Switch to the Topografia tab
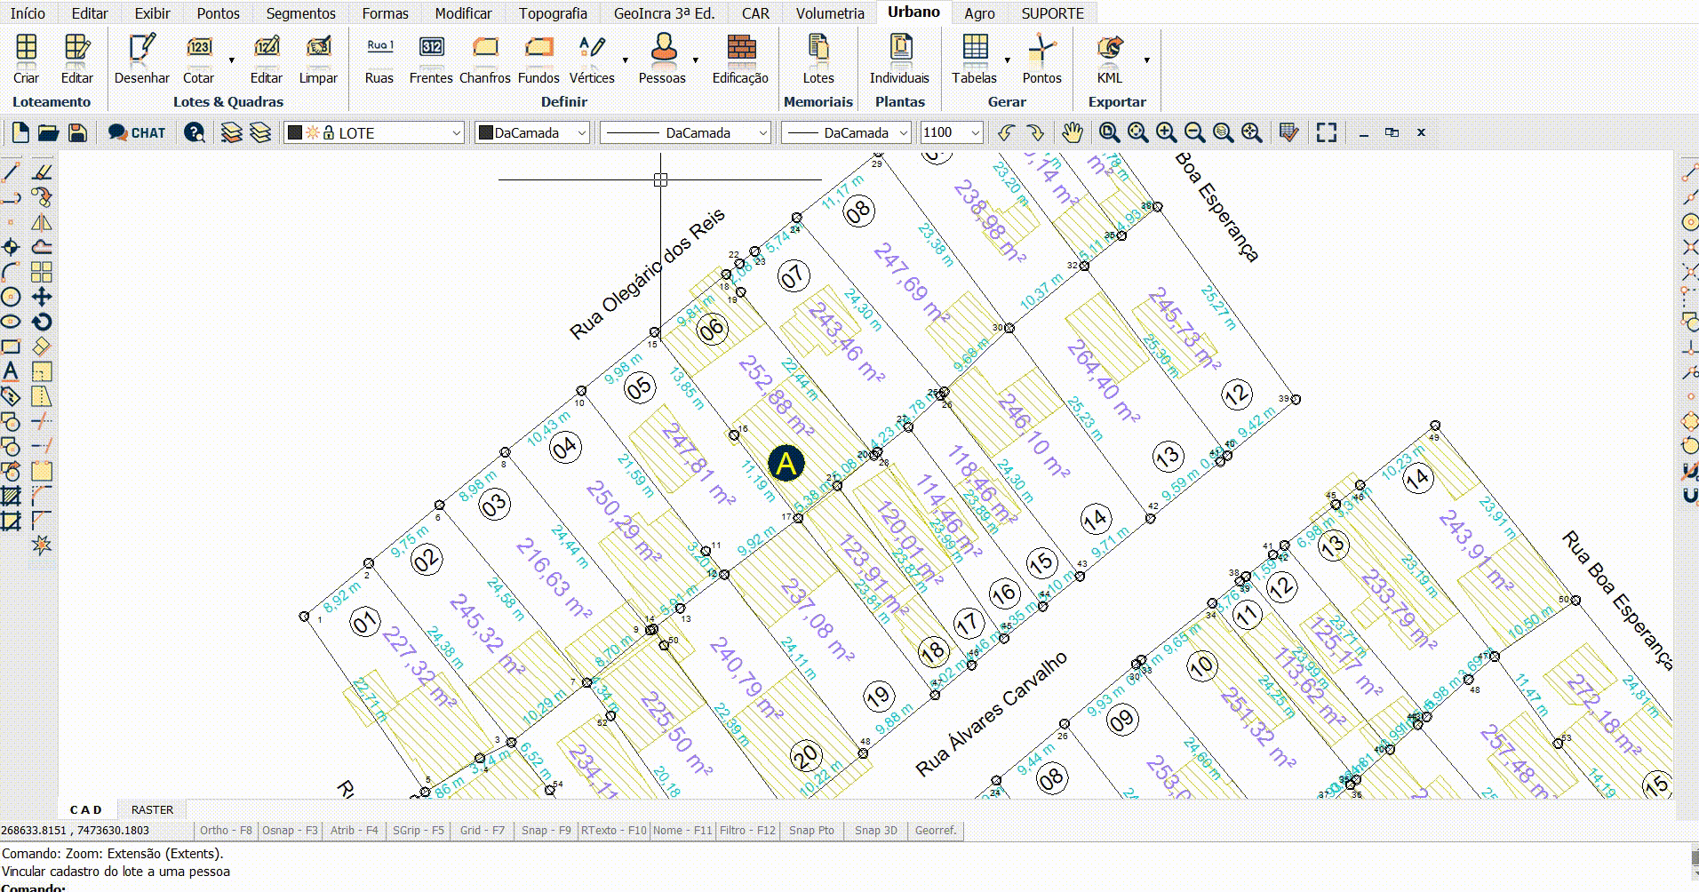Screen dimensions: 1699x892 [553, 13]
